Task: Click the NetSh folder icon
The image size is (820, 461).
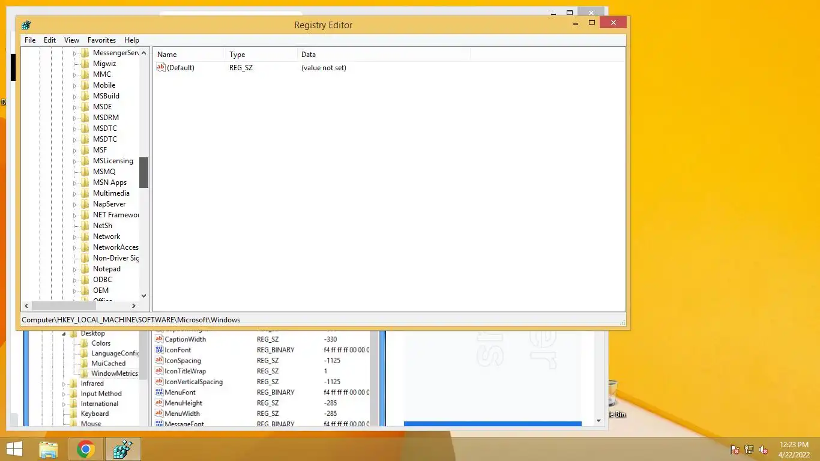Action: coord(85,226)
